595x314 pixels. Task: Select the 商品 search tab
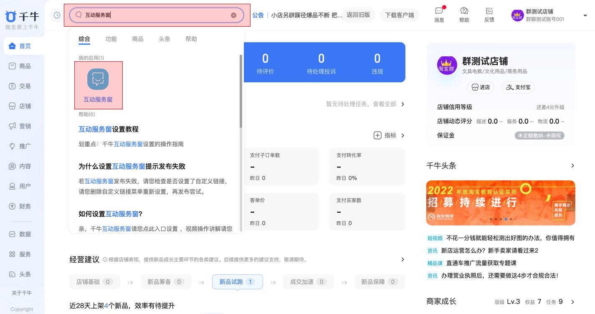(138, 39)
